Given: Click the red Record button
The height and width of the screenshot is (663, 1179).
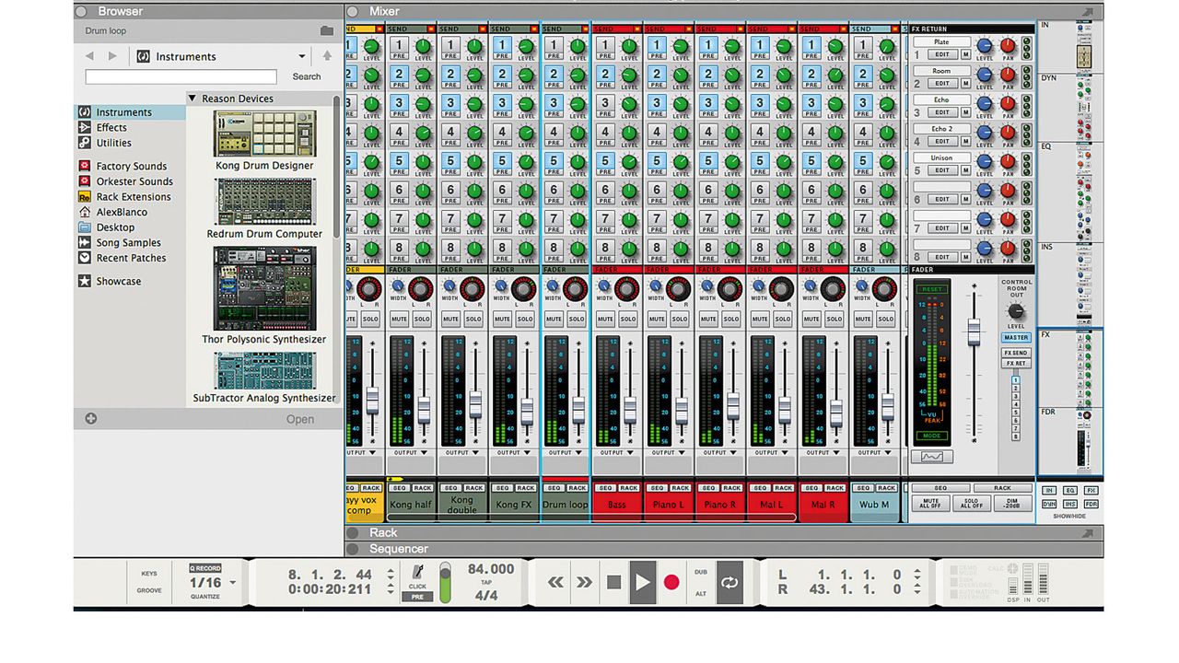Looking at the screenshot, I should point(671,582).
